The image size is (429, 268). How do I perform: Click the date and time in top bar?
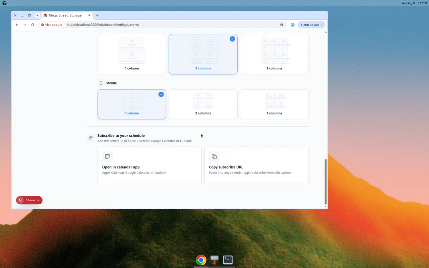pyautogui.click(x=414, y=3)
